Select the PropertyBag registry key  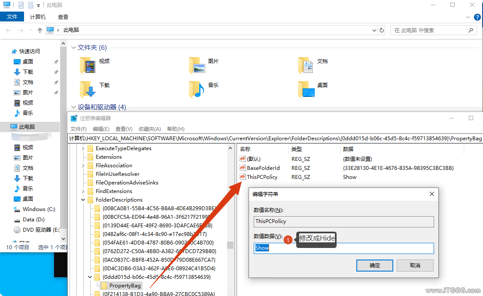point(125,285)
